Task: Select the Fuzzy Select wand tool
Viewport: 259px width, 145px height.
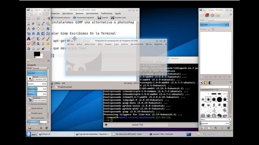Action: pyautogui.click(x=43, y=19)
